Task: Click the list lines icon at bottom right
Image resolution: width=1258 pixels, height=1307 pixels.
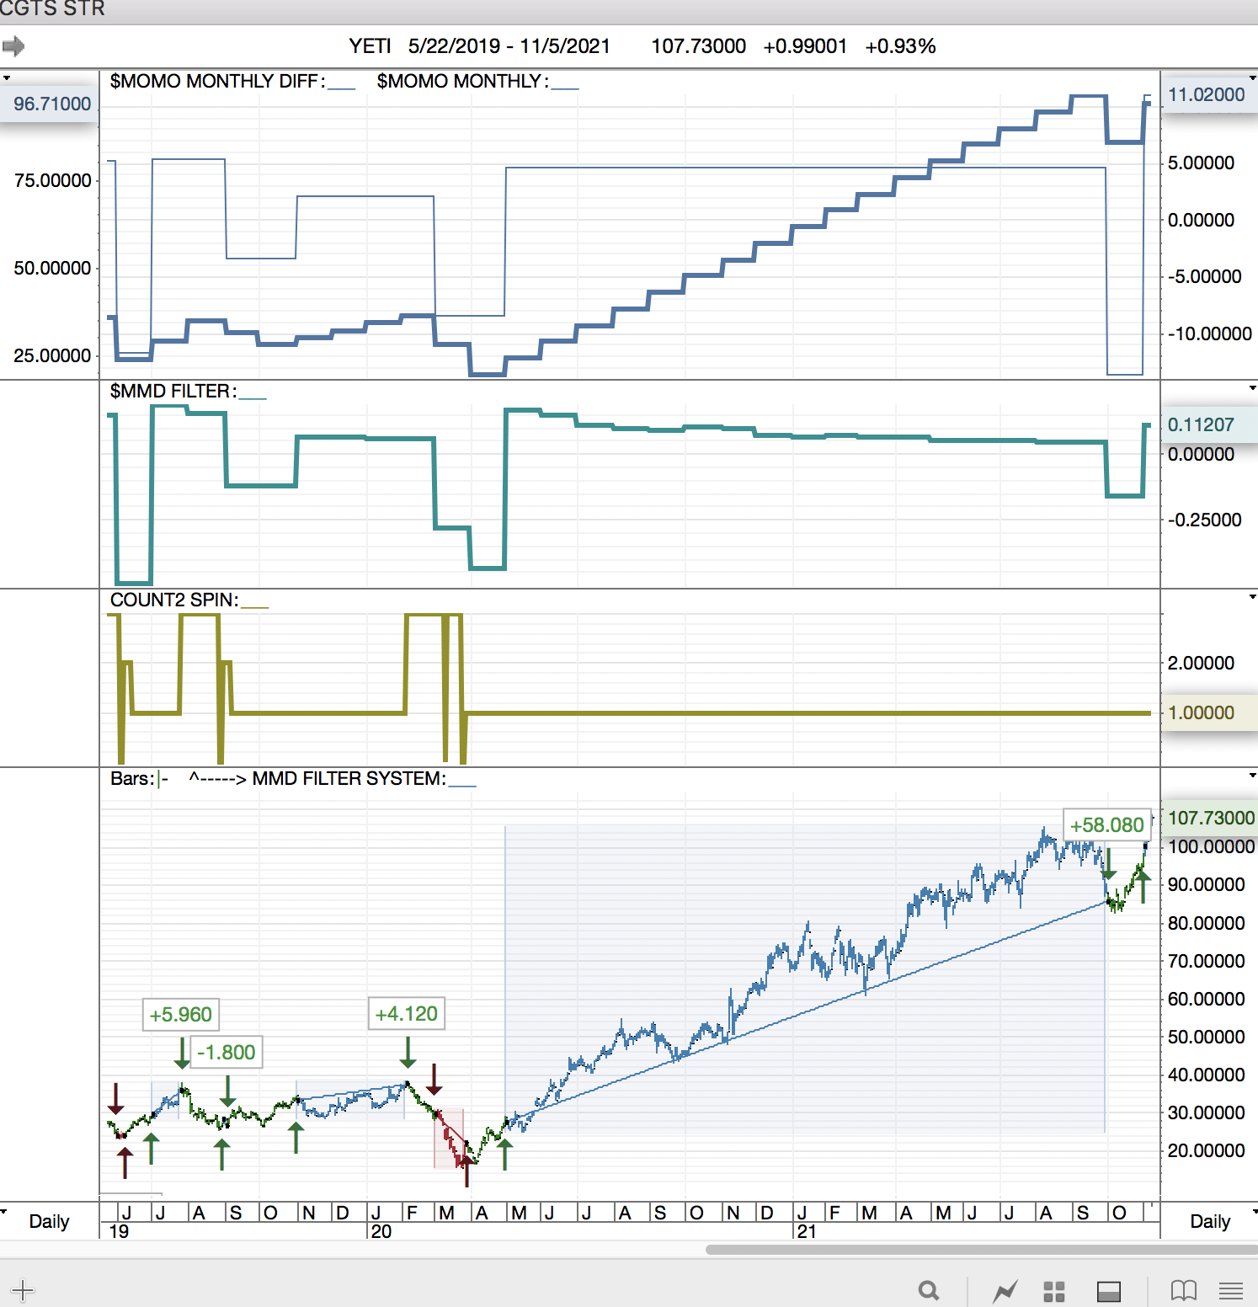Action: pyautogui.click(x=1231, y=1290)
